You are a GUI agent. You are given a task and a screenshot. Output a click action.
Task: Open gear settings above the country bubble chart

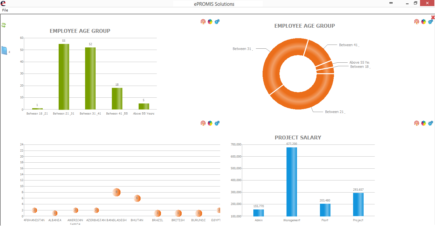[x=217, y=123]
